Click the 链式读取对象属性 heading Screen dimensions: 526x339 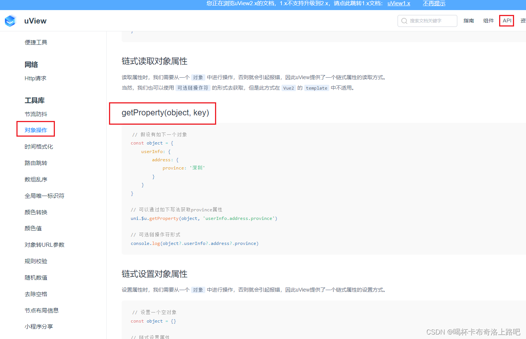[x=155, y=61]
